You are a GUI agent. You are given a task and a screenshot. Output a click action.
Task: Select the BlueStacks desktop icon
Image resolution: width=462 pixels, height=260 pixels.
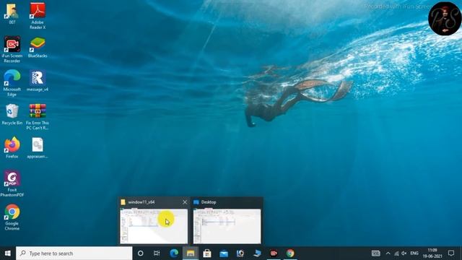(x=38, y=47)
